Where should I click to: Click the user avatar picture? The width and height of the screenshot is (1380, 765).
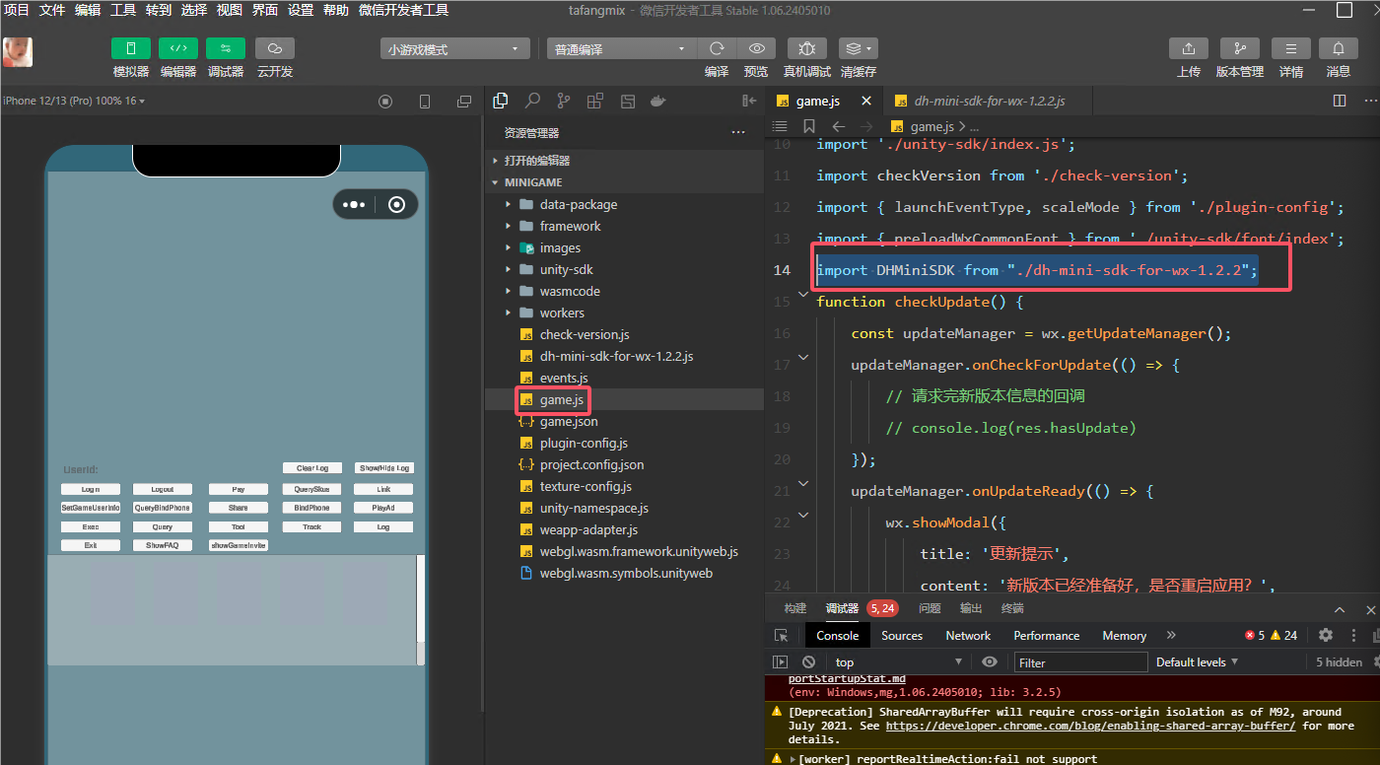(18, 52)
